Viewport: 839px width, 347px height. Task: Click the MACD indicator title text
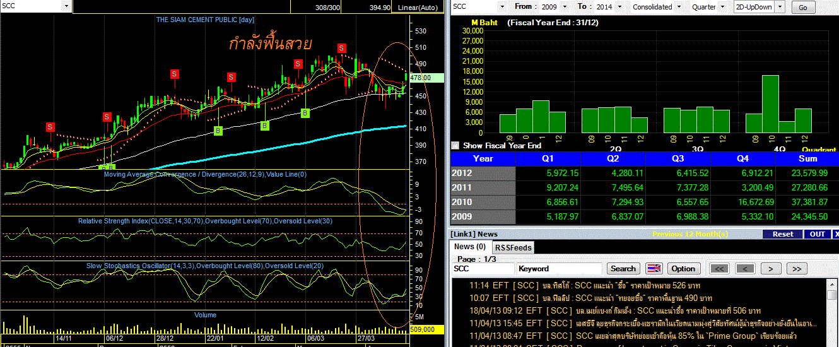(x=205, y=174)
